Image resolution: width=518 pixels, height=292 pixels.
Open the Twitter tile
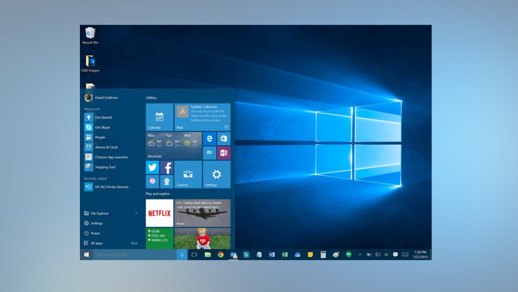click(152, 167)
